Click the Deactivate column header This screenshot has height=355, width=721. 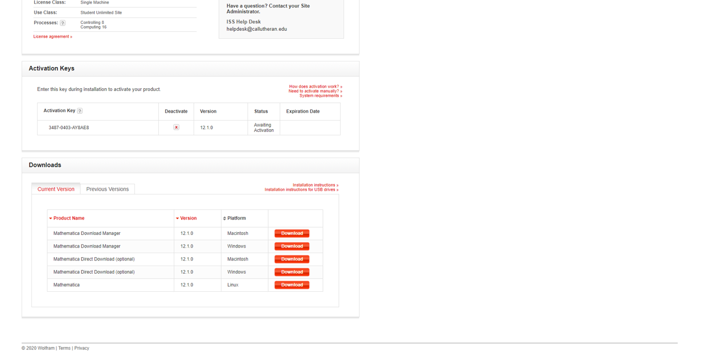point(176,112)
